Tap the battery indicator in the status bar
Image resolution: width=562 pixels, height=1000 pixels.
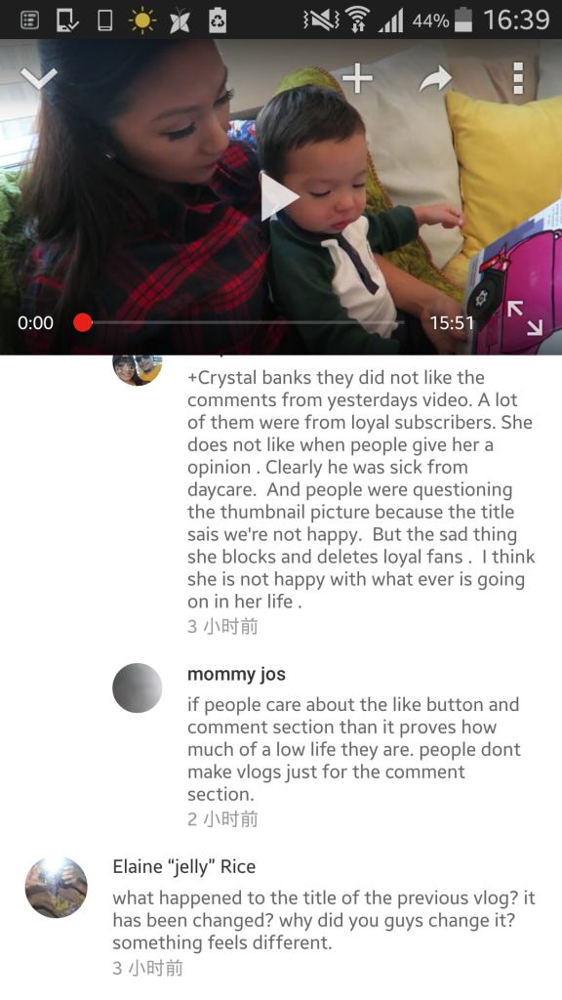[x=463, y=20]
